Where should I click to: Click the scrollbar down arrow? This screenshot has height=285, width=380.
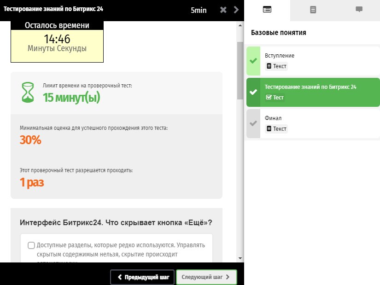coord(240,258)
